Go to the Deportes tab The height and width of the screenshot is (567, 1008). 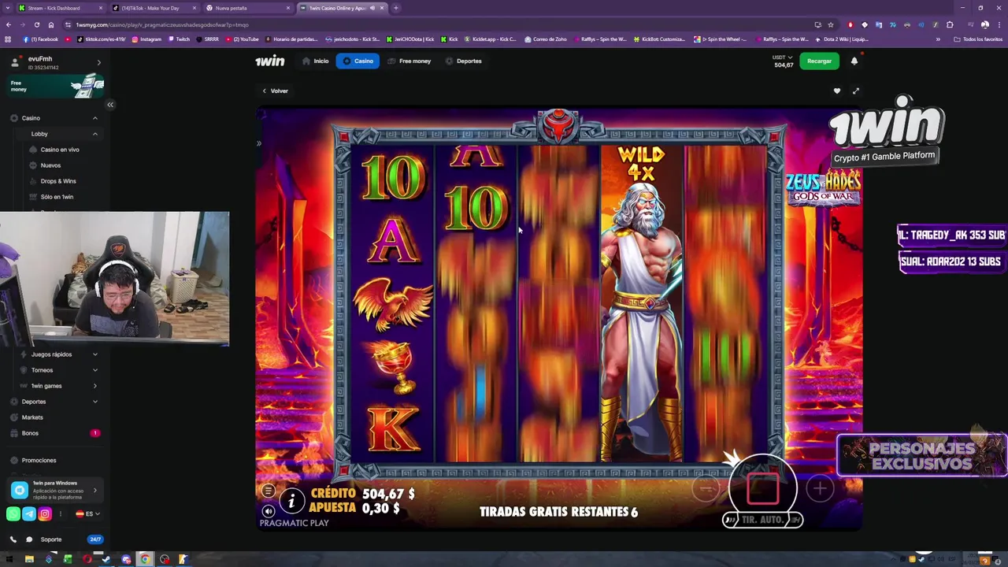(x=463, y=61)
